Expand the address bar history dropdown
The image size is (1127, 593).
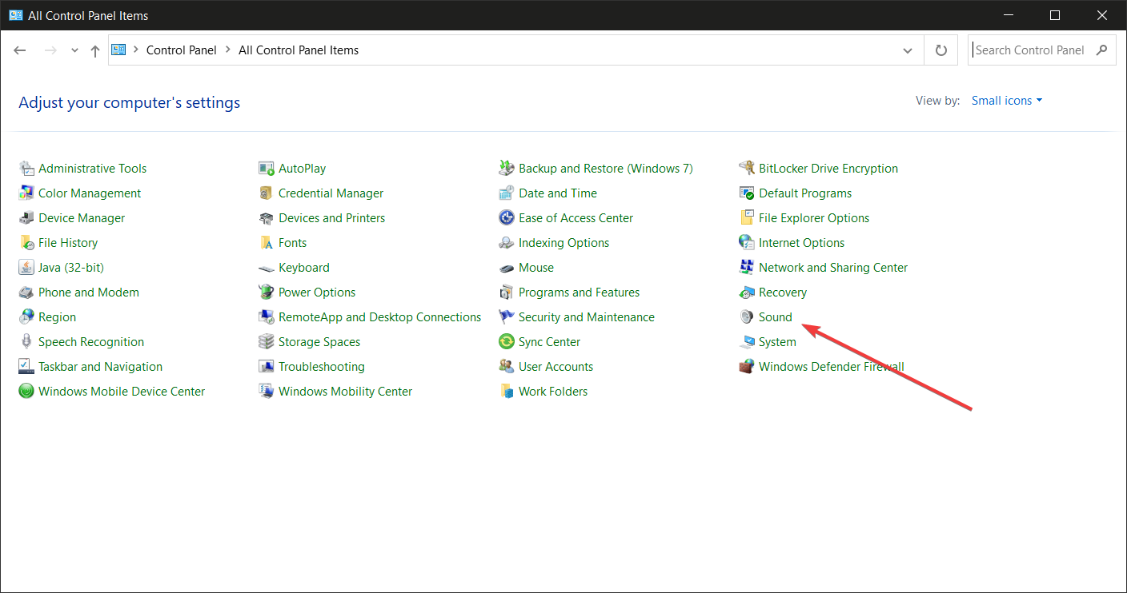click(x=908, y=50)
